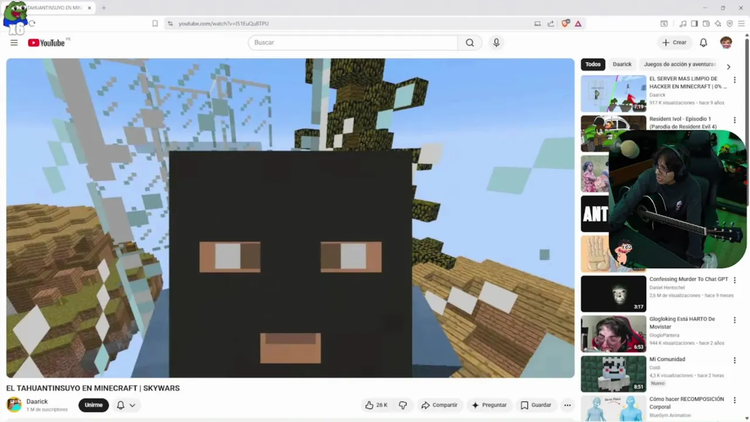The image size is (750, 422).
Task: Like the video with 26 K likes
Action: coord(376,405)
